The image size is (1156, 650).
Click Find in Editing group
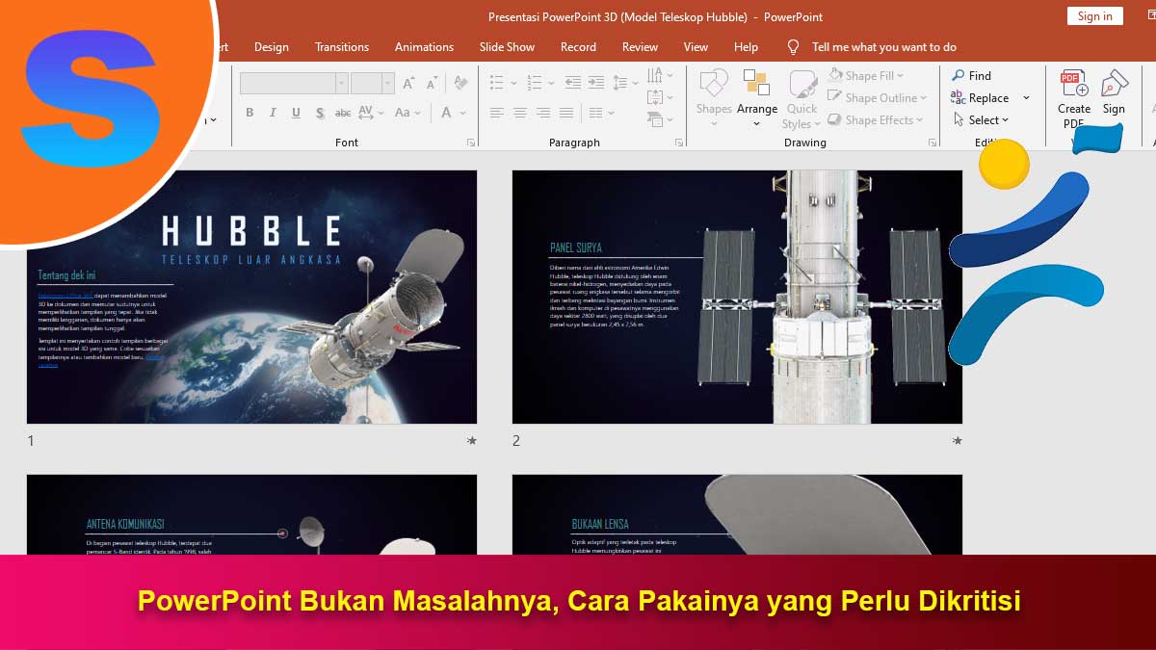click(972, 75)
